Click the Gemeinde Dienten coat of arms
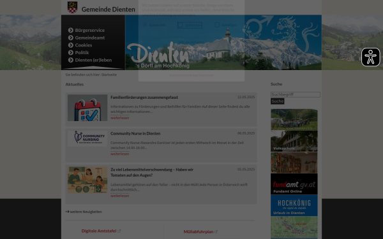The width and height of the screenshot is (383, 239). pos(72,7)
